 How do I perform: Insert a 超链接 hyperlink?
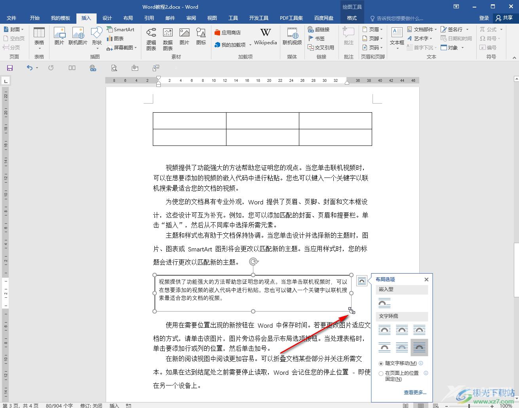319,29
